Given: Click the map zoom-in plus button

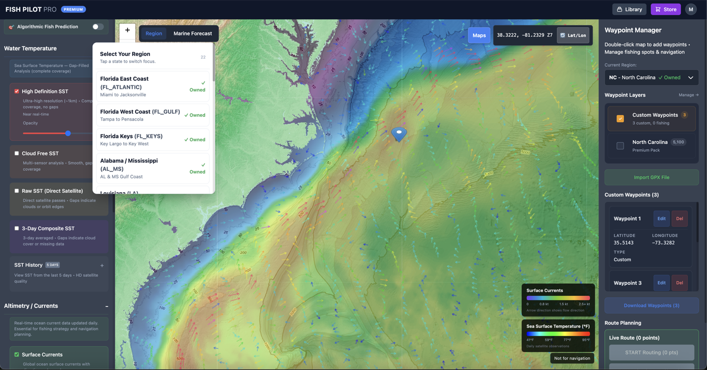Looking at the screenshot, I should point(127,31).
